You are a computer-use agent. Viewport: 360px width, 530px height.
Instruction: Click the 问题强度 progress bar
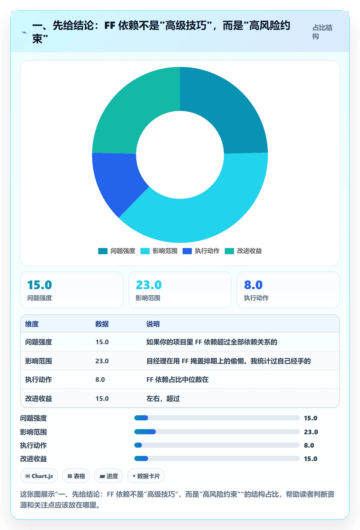click(x=217, y=418)
